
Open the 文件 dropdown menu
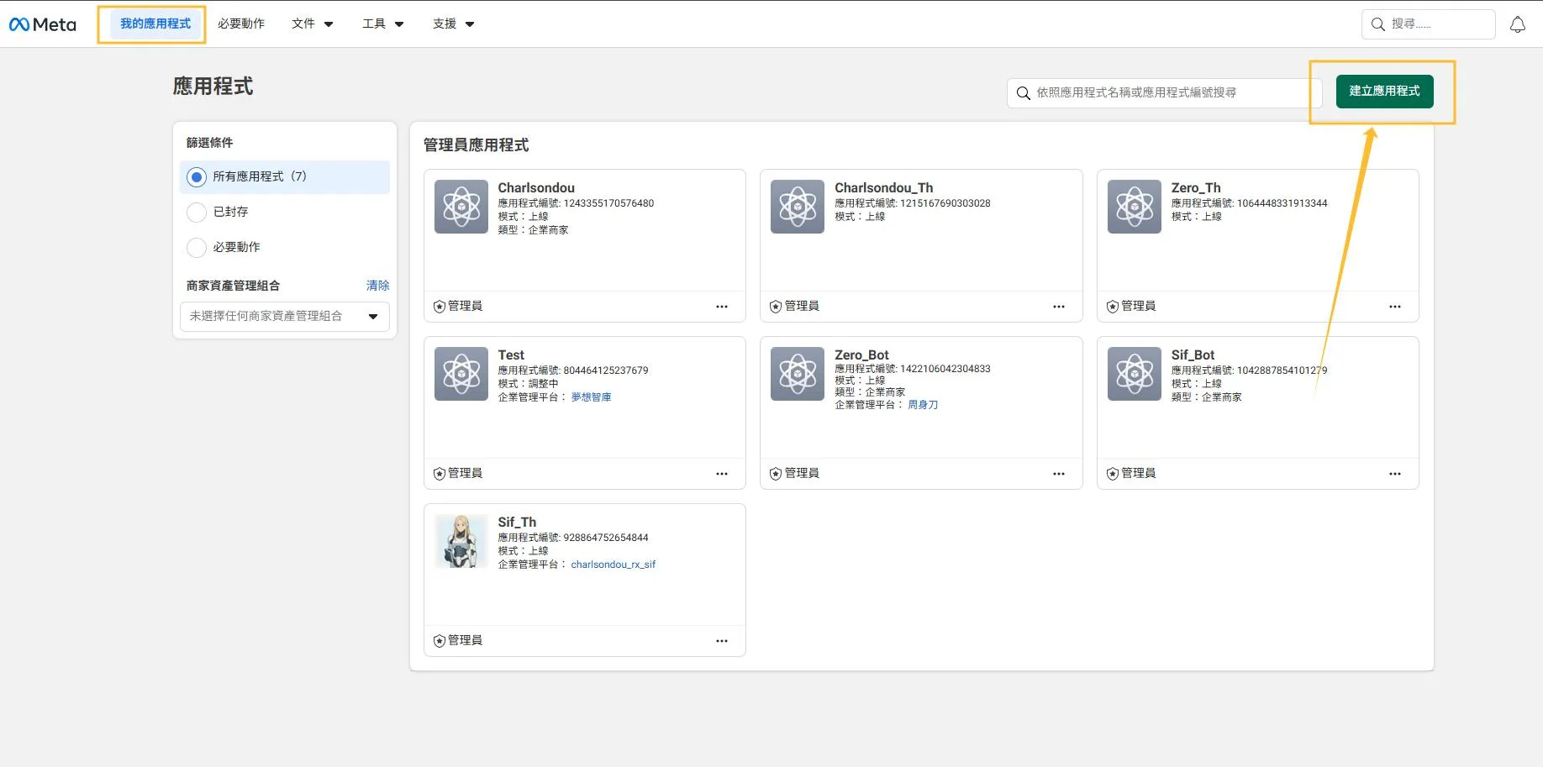pyautogui.click(x=312, y=24)
